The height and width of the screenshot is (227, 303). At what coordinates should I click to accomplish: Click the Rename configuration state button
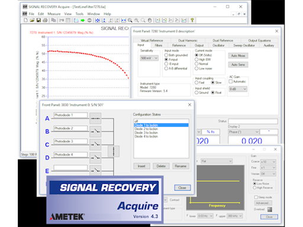[x=180, y=166]
